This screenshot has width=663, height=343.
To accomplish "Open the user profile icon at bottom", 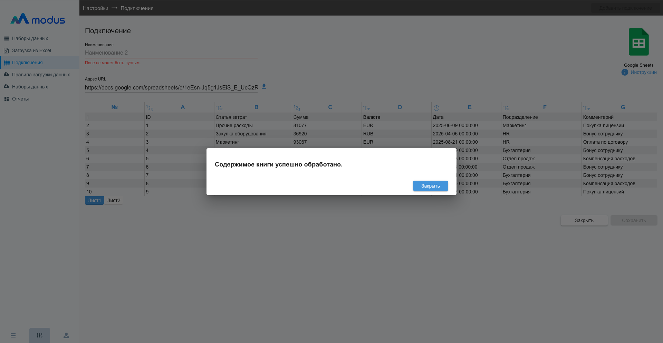I will (66, 335).
